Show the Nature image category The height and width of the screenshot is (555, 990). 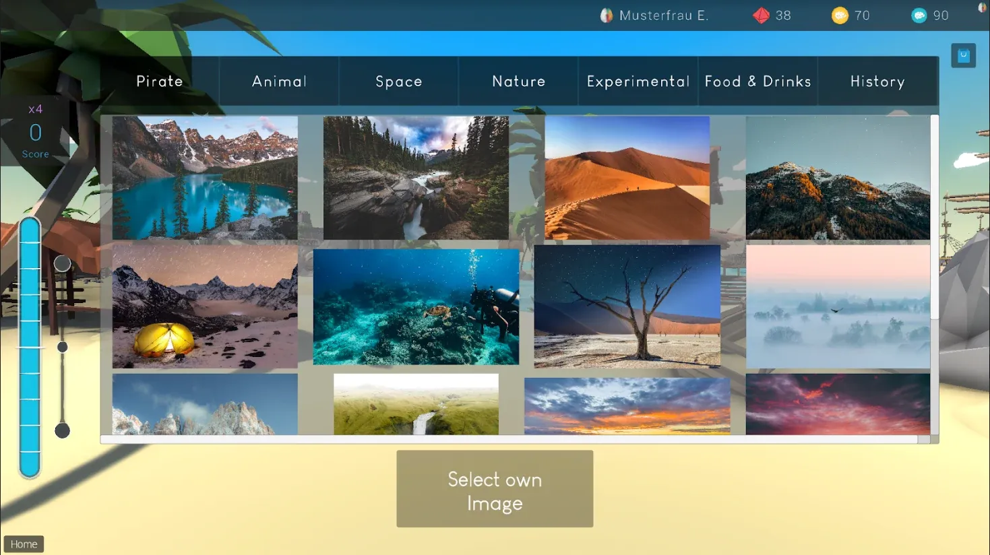(518, 81)
